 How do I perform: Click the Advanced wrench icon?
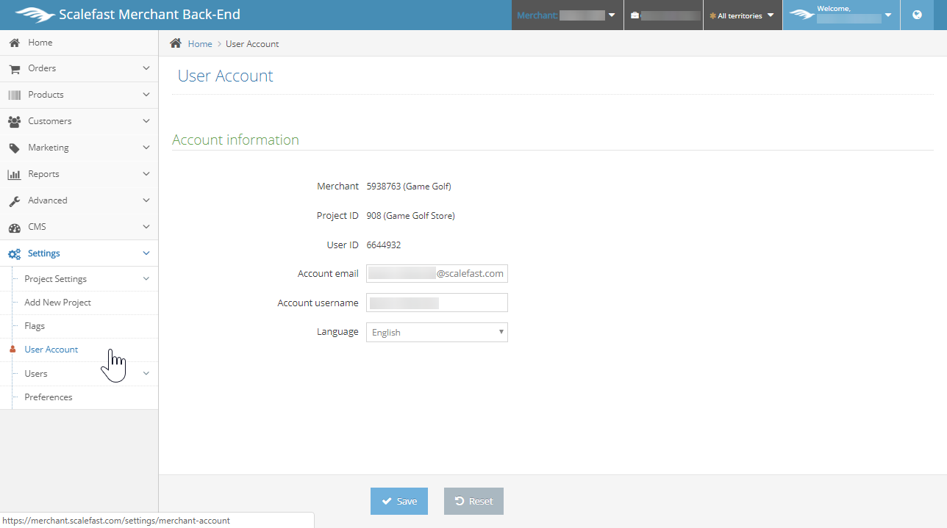(14, 200)
